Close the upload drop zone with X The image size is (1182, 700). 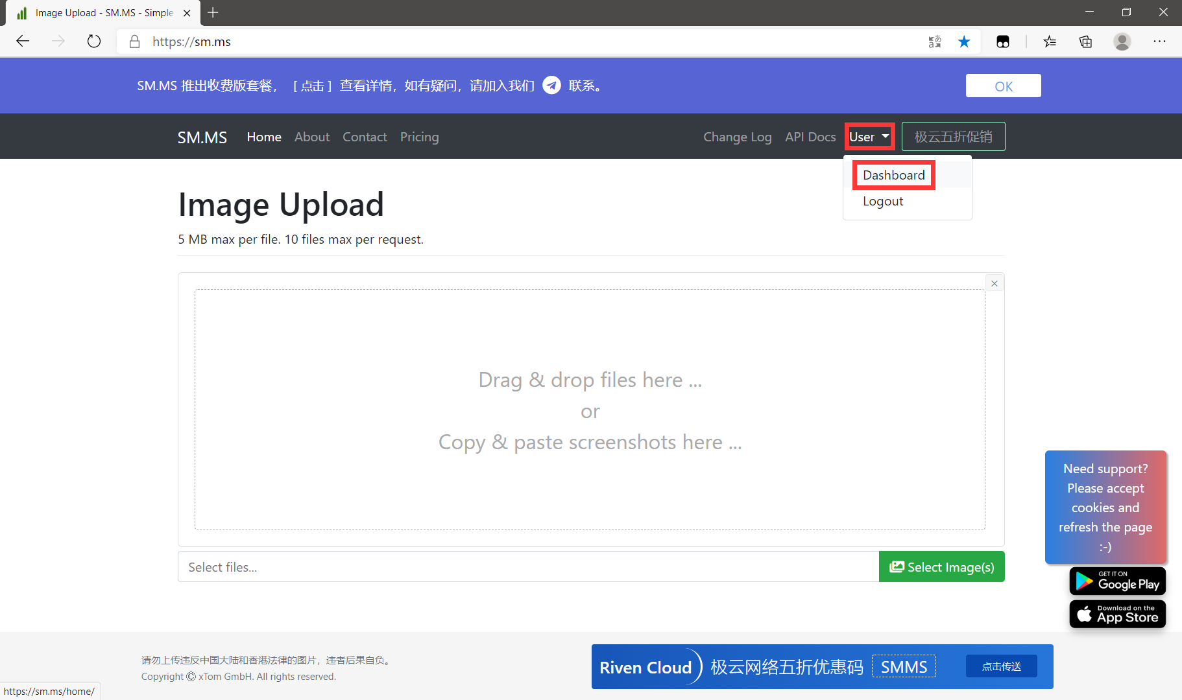[x=994, y=283]
